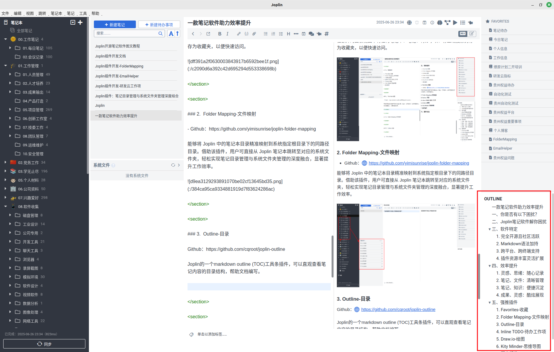The image size is (554, 352).
Task: Collapse the 01.工作管理 notebook
Action: pyautogui.click(x=5, y=66)
